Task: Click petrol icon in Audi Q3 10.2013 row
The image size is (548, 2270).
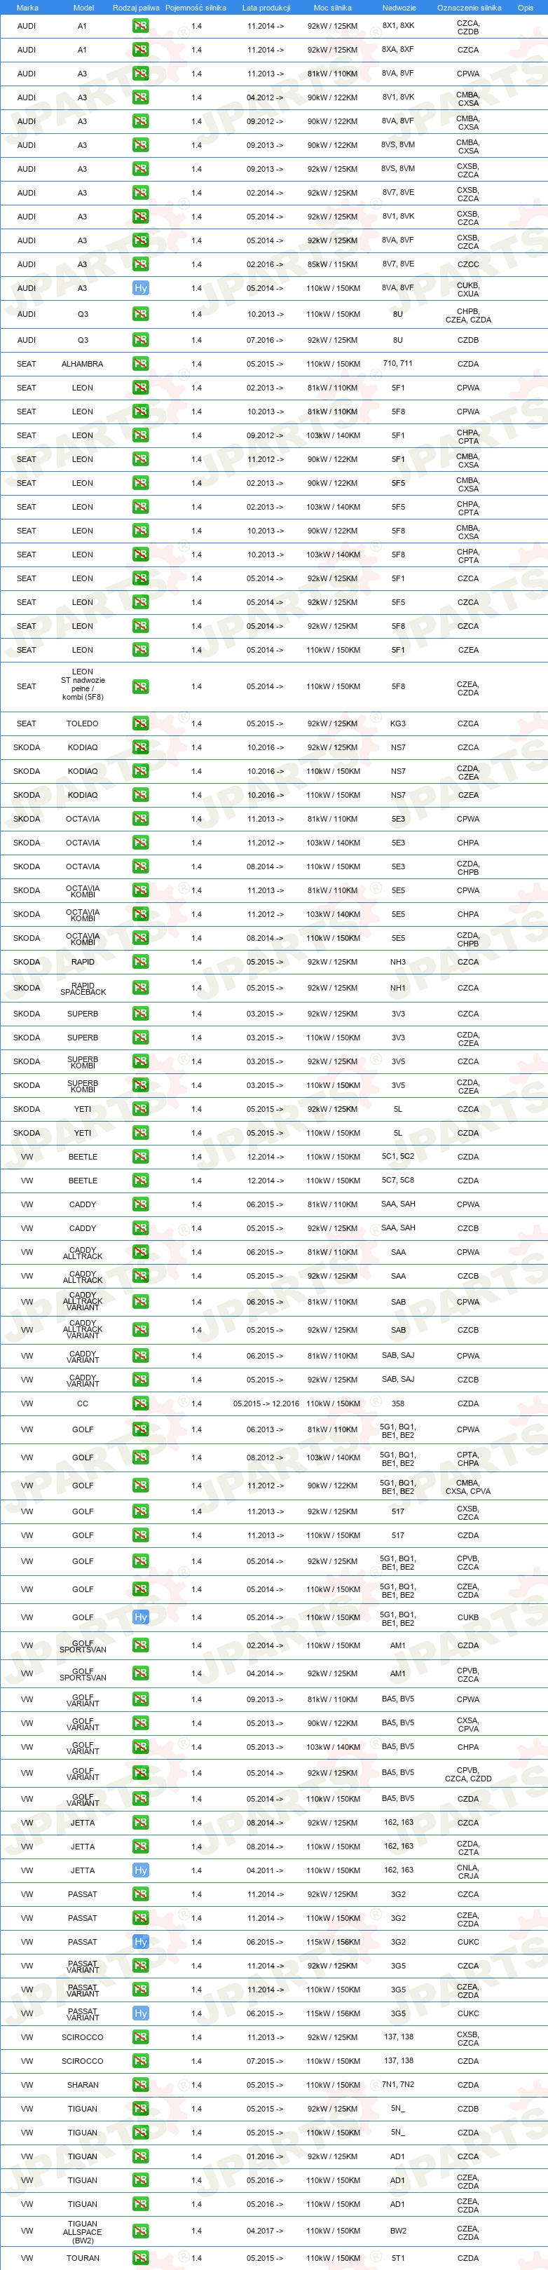Action: (140, 313)
